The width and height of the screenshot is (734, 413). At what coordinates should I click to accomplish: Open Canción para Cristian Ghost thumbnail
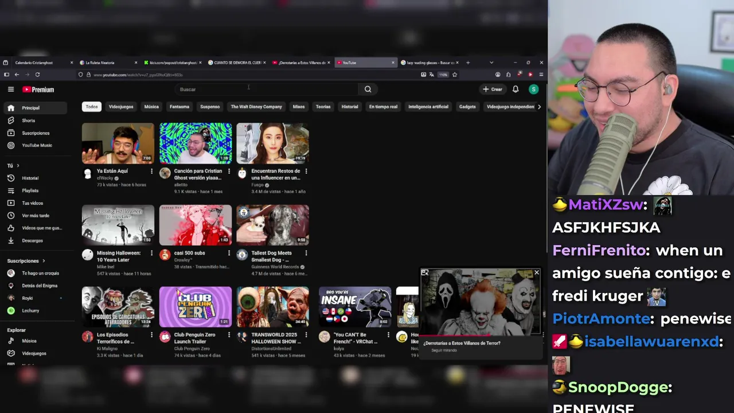pyautogui.click(x=196, y=143)
